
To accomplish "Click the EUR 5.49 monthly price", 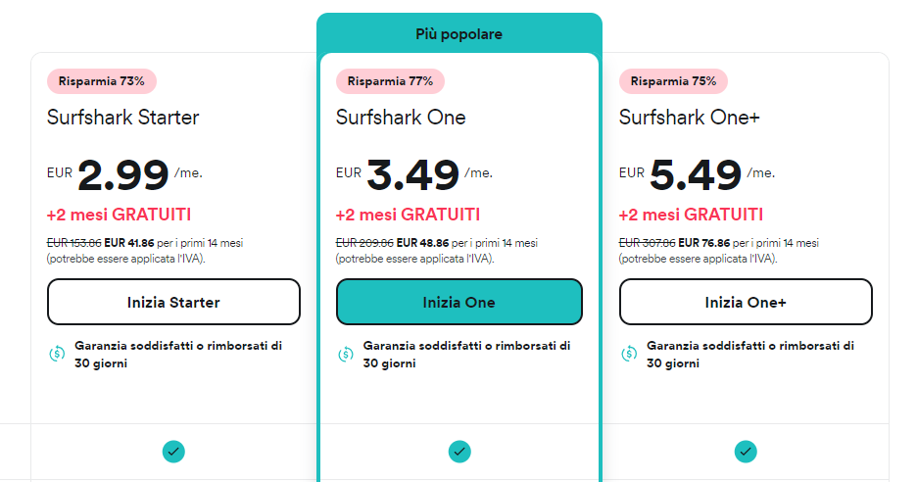I will point(698,174).
